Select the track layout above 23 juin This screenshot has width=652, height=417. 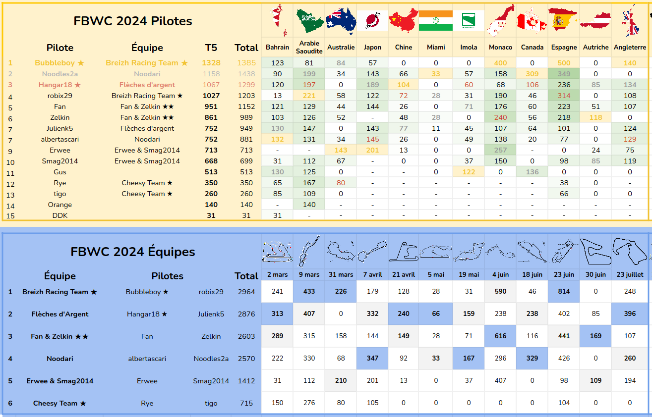564,252
